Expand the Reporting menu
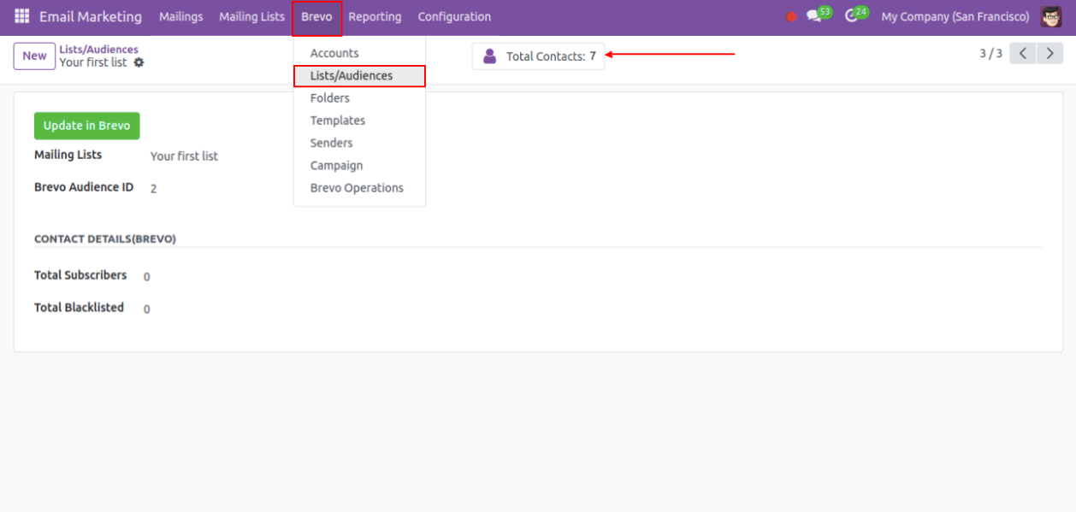Viewport: 1076px width, 512px height. pos(375,17)
